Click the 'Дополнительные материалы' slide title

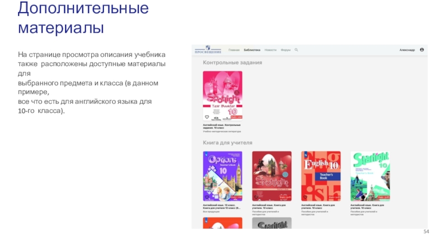pos(83,18)
